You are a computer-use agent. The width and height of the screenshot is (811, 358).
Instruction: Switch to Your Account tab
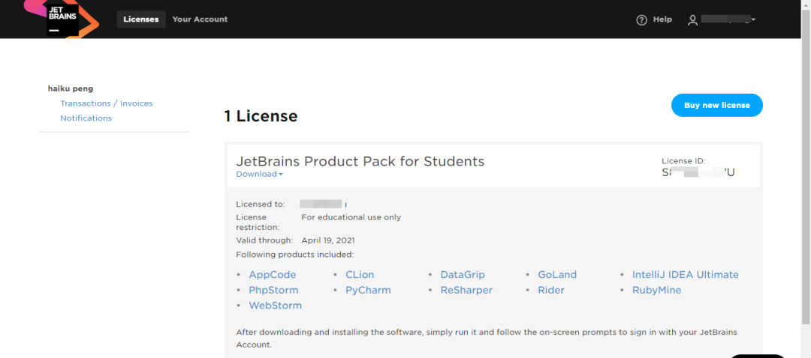tap(200, 19)
